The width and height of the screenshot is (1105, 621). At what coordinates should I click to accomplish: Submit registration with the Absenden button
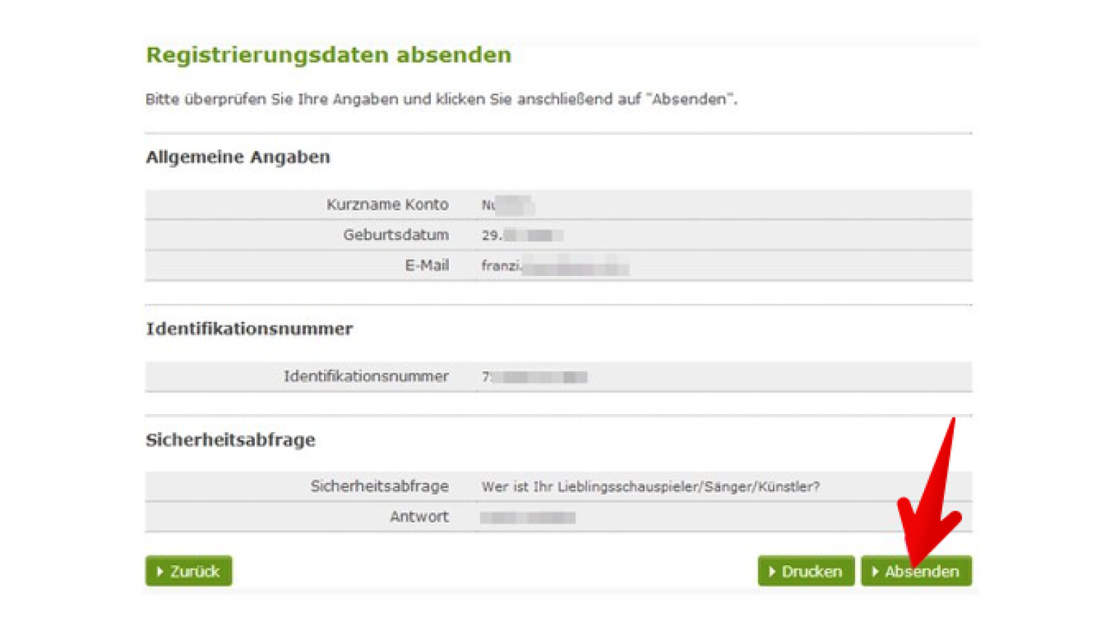(x=916, y=571)
